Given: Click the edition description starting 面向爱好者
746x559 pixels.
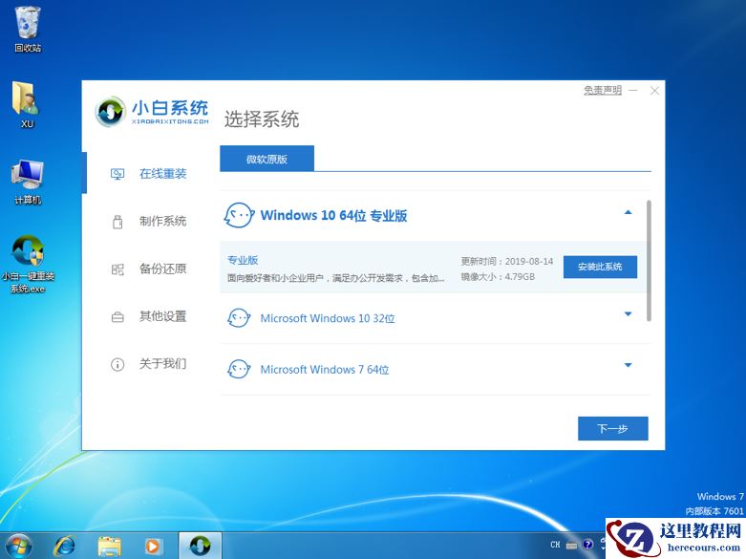Looking at the screenshot, I should point(336,278).
